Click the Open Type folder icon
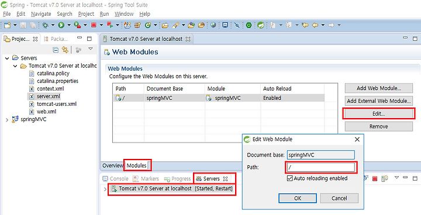This screenshot has width=421, height=215. point(165,25)
